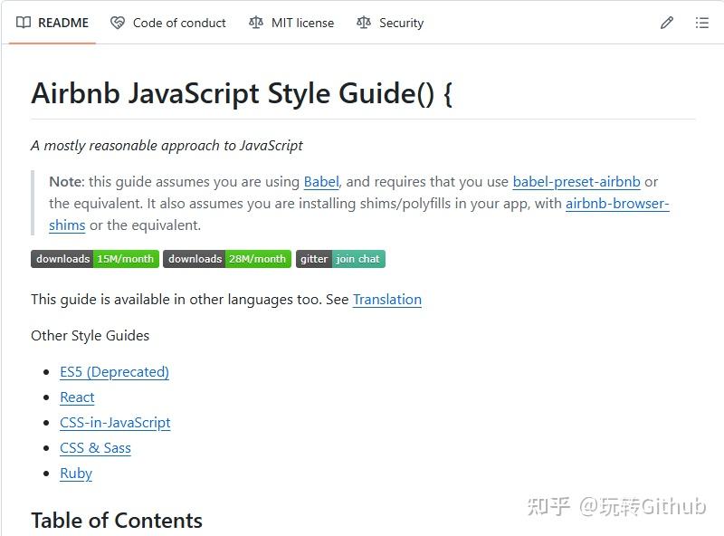Click the Table of Contents heading
Screen dimensions: 724x536
(117, 521)
